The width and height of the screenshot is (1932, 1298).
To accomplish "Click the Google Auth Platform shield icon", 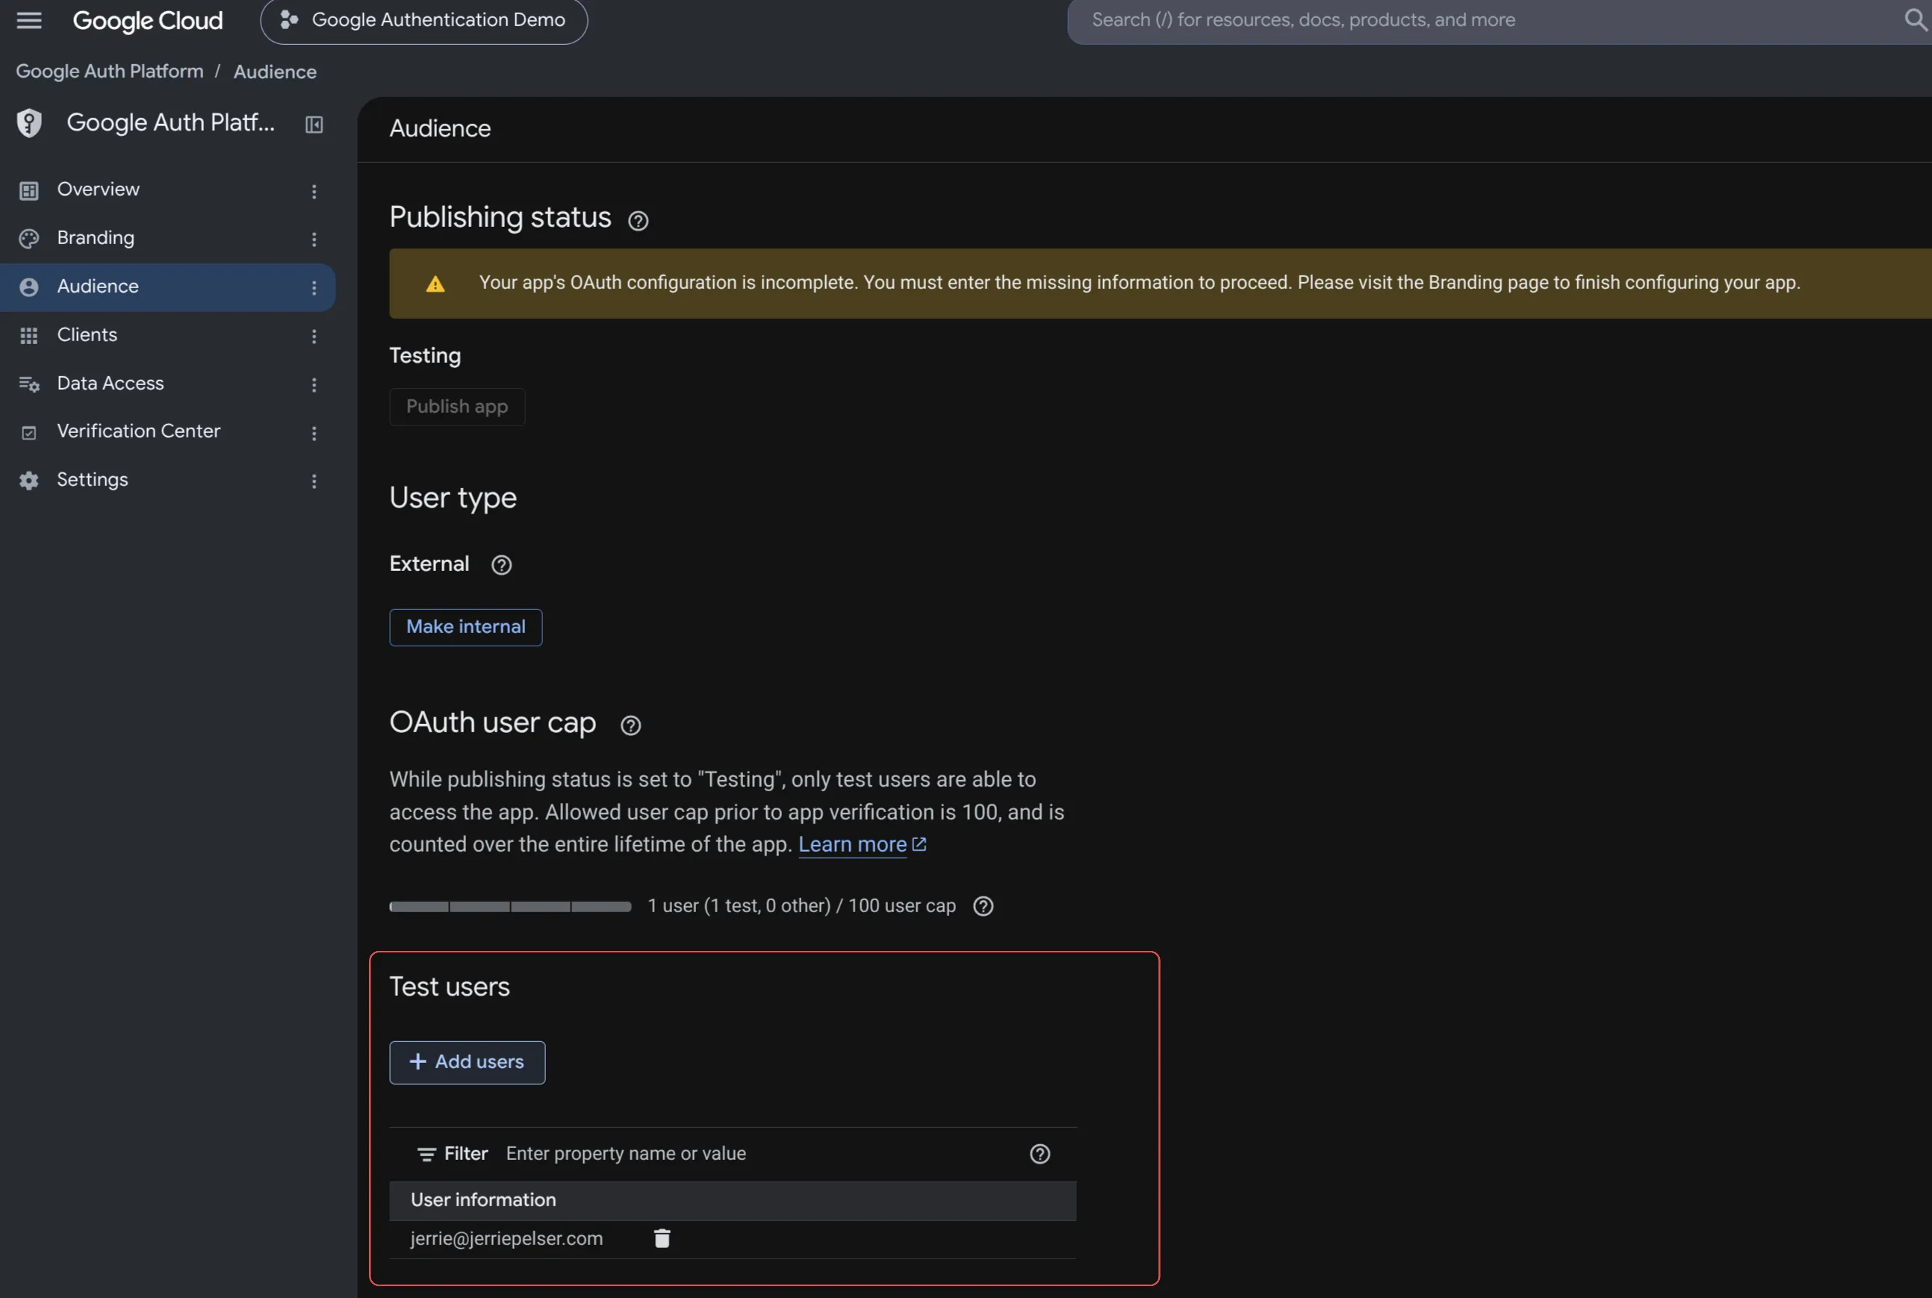I will click(29, 123).
